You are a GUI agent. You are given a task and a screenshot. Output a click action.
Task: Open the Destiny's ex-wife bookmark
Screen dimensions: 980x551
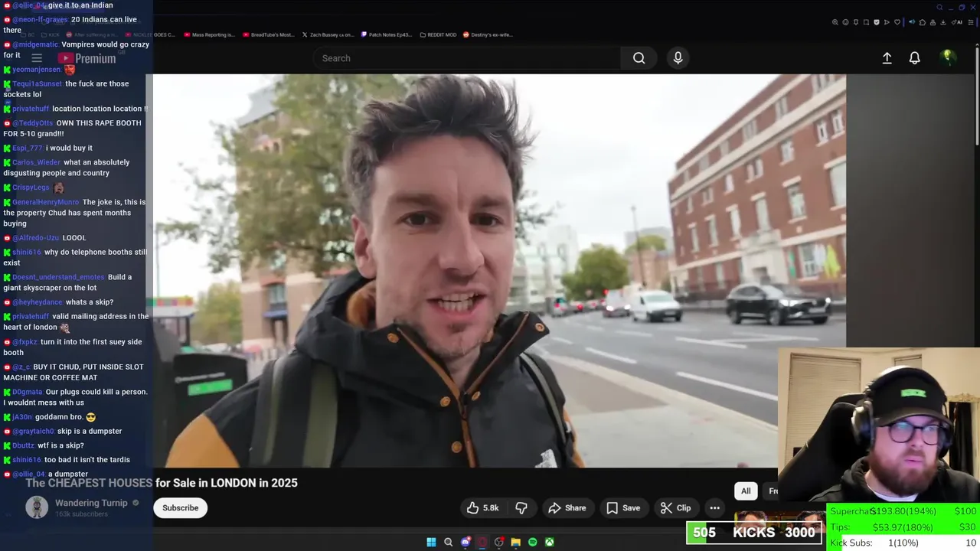tap(488, 34)
